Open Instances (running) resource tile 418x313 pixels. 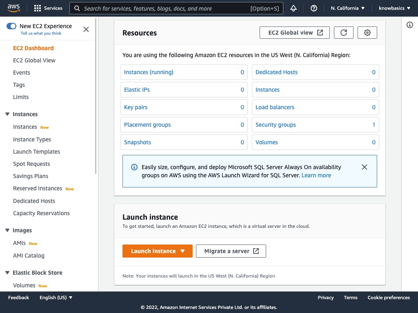[184, 72]
